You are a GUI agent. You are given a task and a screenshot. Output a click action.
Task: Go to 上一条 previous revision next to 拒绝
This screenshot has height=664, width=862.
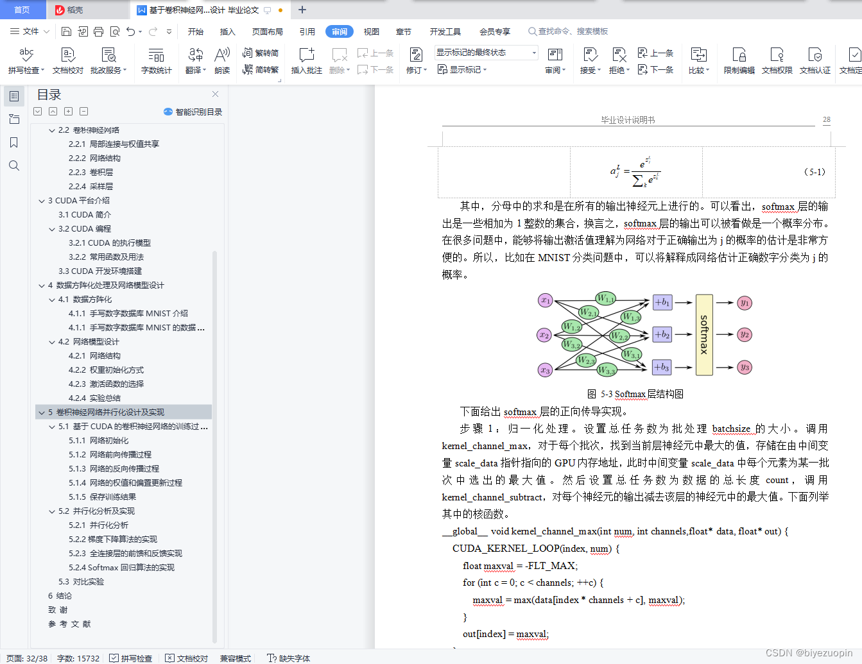click(x=656, y=53)
